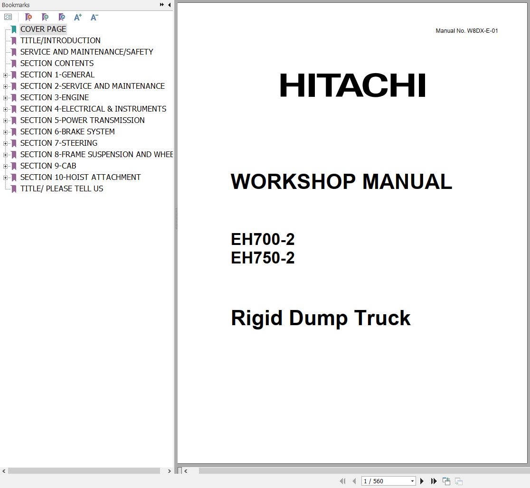The height and width of the screenshot is (488, 530).
Task: Collapse the Bookmarks panel with left arrow
Action: point(169,5)
